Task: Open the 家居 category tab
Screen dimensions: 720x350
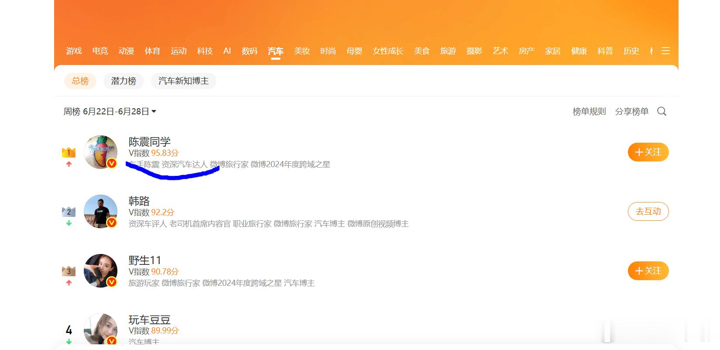Action: [x=553, y=51]
